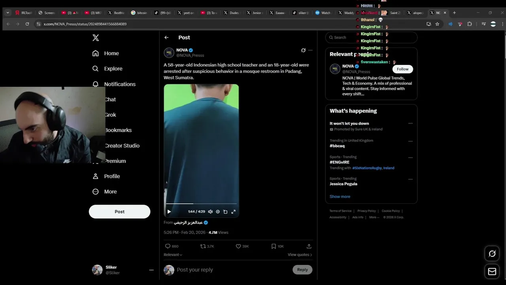Viewport: 506px width, 285px height.
Task: Bookmark page with star icon
Action: pyautogui.click(x=437, y=24)
